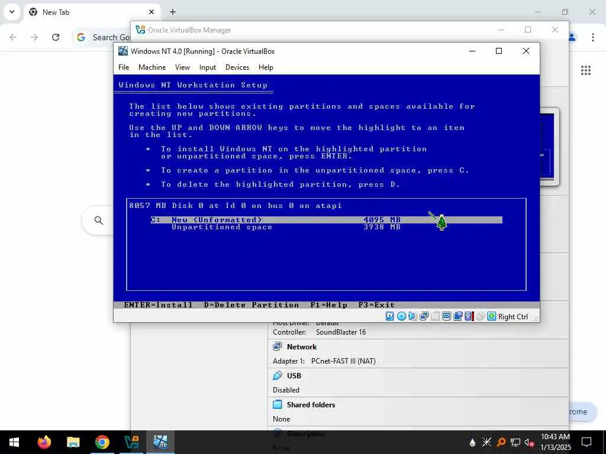The width and height of the screenshot is (606, 454).
Task: Click the virtualization 'V' indicator with red bar
Action: [469, 317]
